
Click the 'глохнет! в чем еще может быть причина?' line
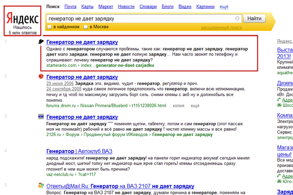pyautogui.click(x=88, y=169)
